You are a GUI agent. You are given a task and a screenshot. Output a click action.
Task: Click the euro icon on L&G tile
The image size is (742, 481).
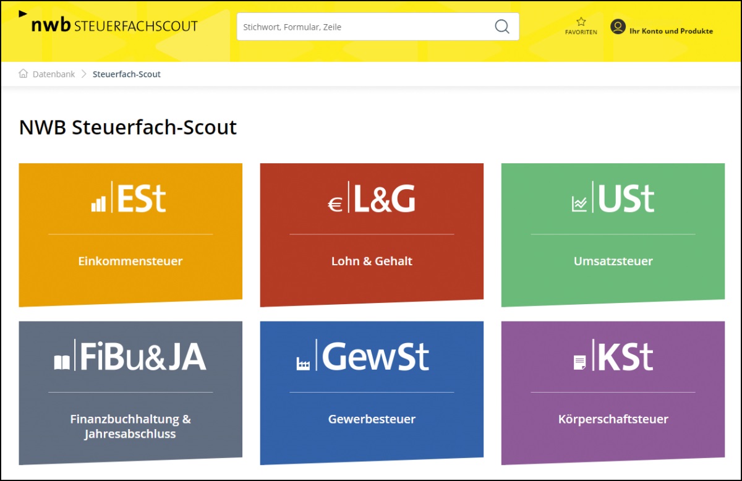[x=335, y=205]
